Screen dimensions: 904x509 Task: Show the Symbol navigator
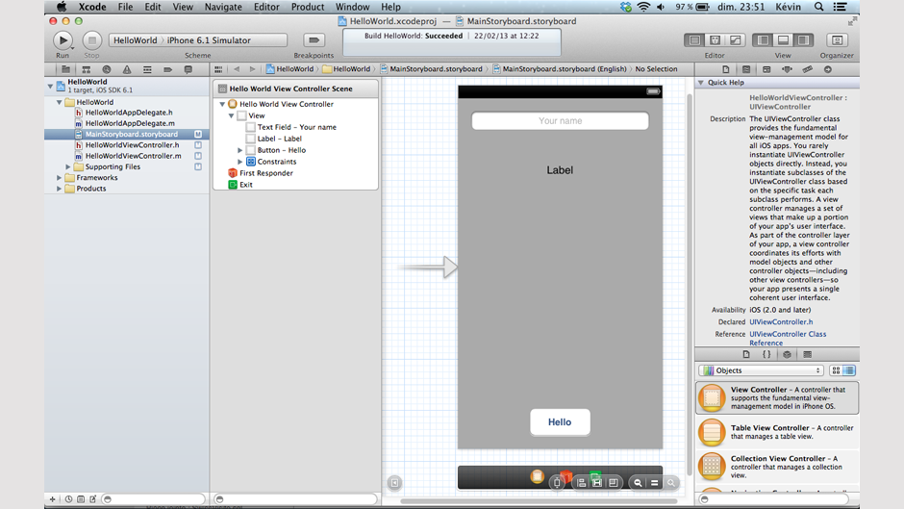click(86, 69)
